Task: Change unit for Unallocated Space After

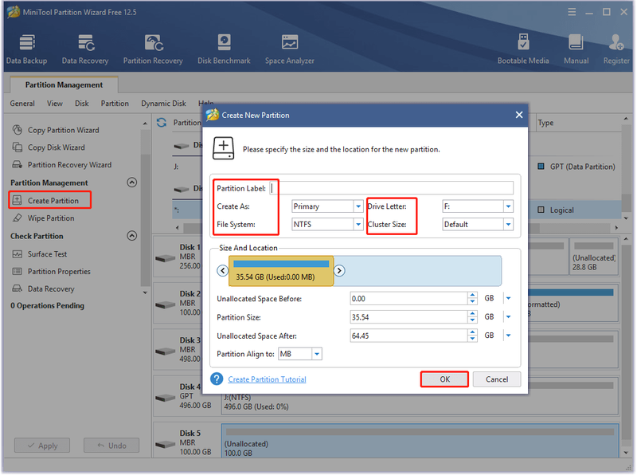Action: point(508,336)
